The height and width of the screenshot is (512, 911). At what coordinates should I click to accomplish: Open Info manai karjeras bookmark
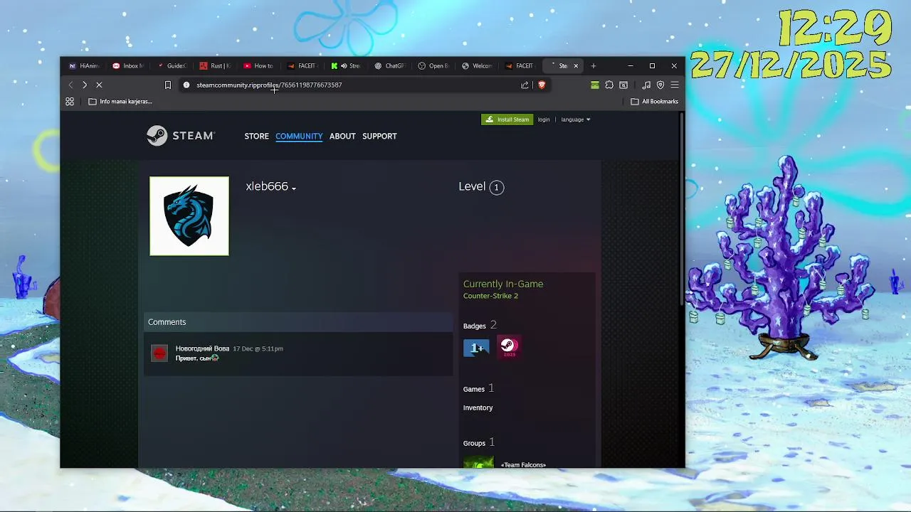point(120,102)
